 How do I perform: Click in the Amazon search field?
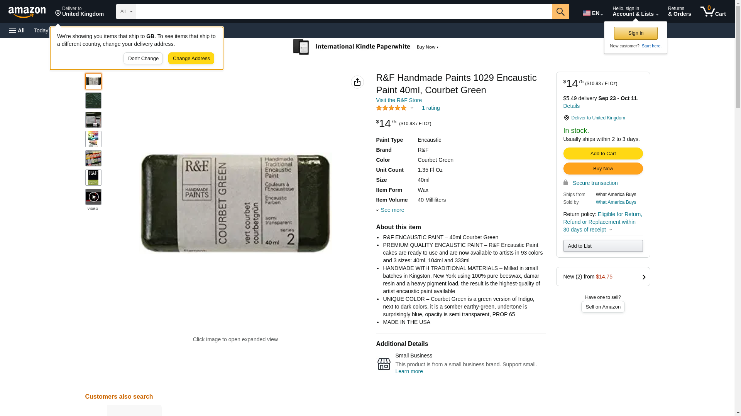click(x=344, y=12)
